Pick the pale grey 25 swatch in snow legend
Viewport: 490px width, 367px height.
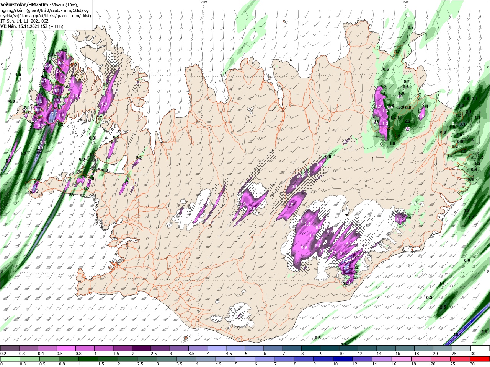coord(461,348)
